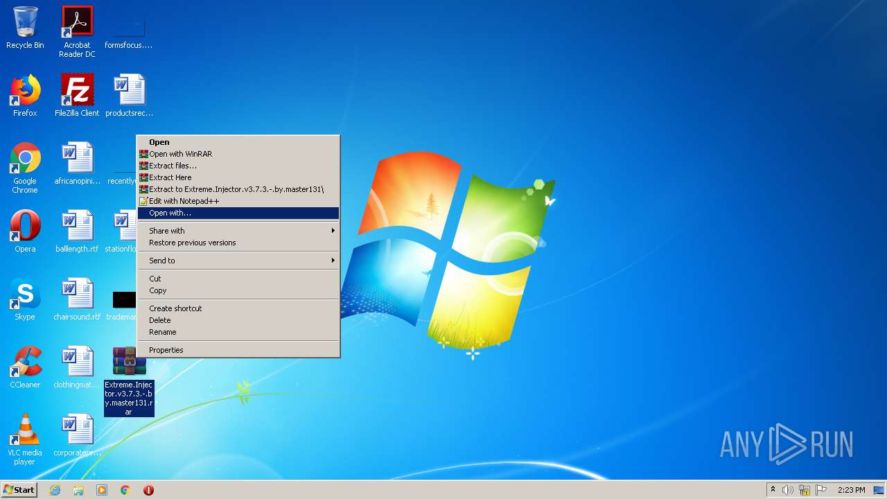
Task: Select the africanopini Word document
Action: 77,164
